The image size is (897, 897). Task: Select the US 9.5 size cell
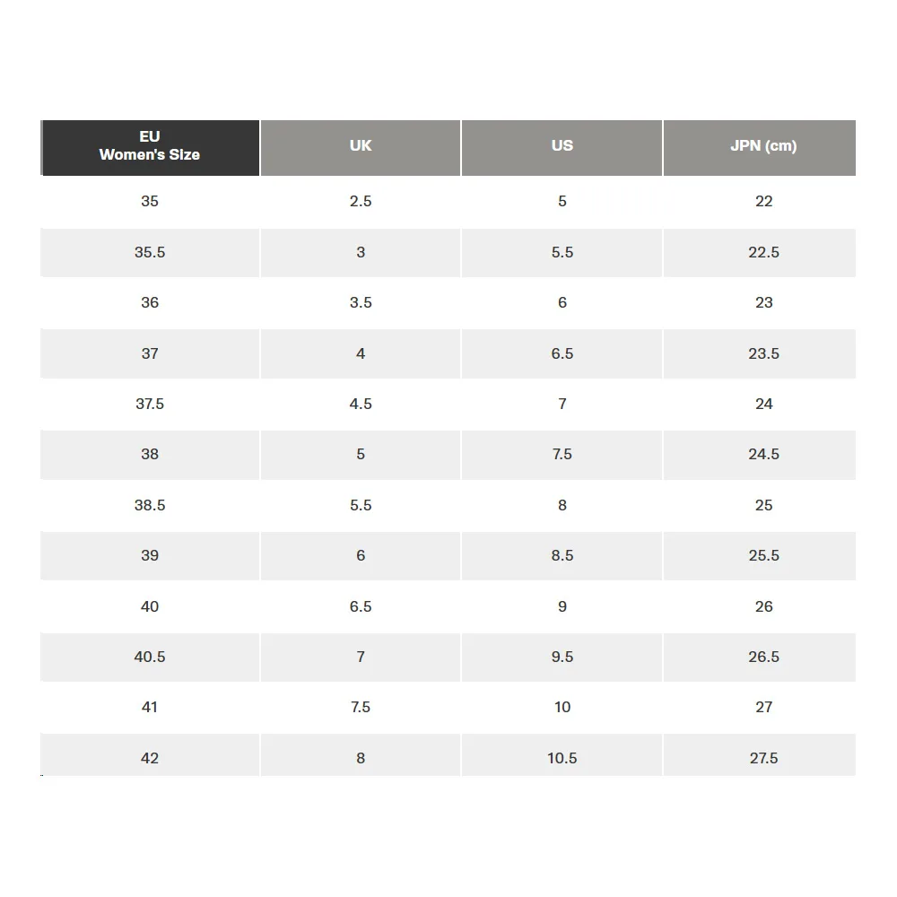[x=562, y=657]
